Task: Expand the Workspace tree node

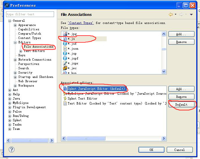Action: tap(15, 86)
